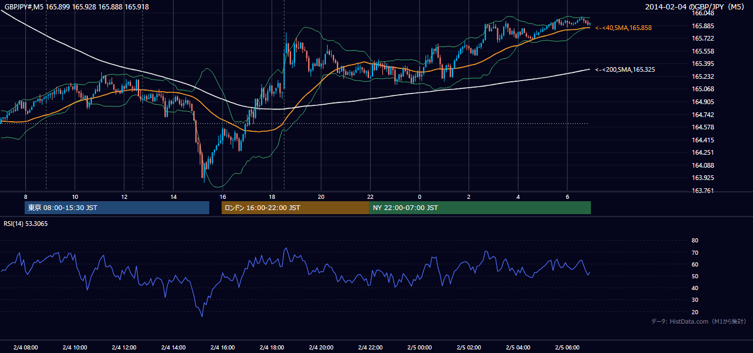The image size is (753, 353).
Task: Click the 2/4 12:00 date axis label
Action: pyautogui.click(x=124, y=347)
